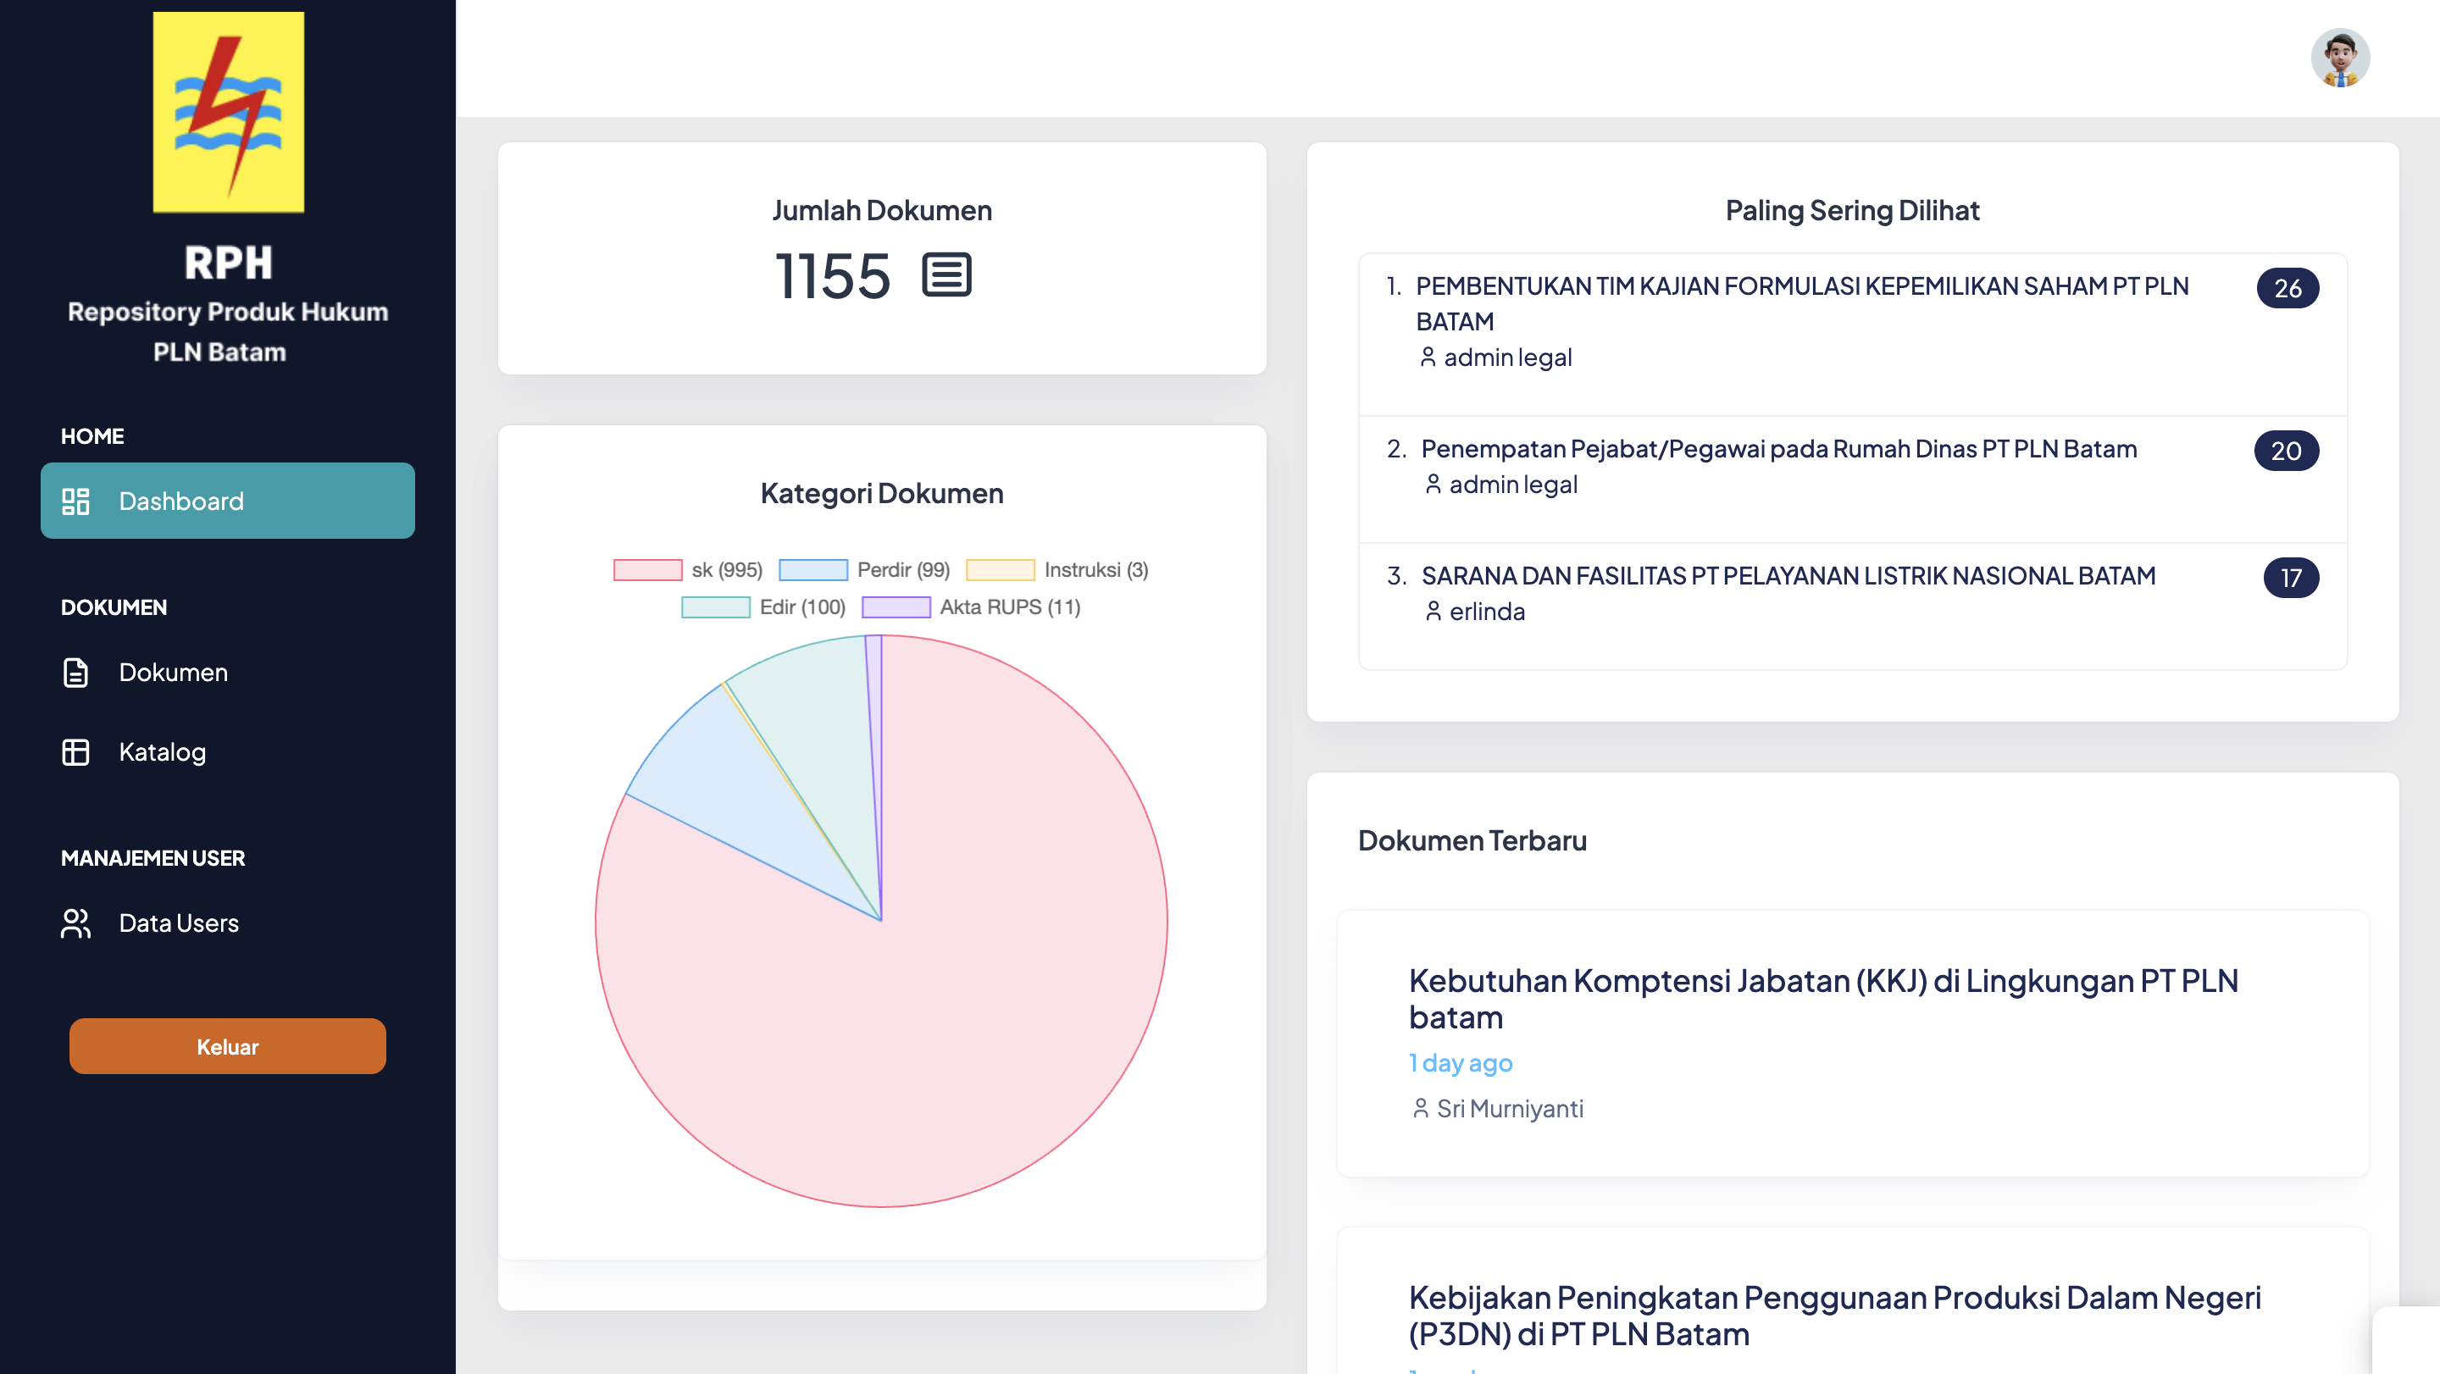The image size is (2440, 1374).
Task: Click the document list icon beside 1155
Action: [946, 275]
